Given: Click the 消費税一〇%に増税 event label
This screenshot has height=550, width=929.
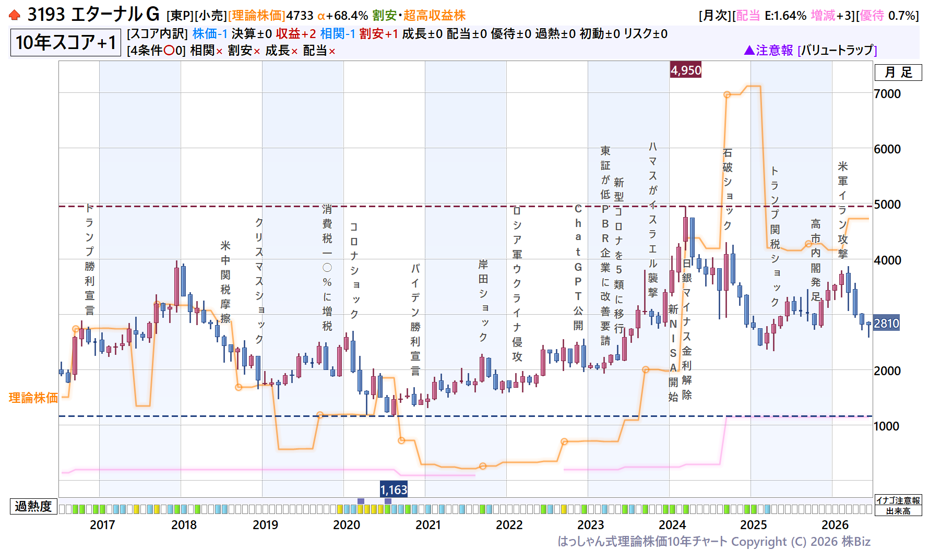Looking at the screenshot, I should 327,268.
